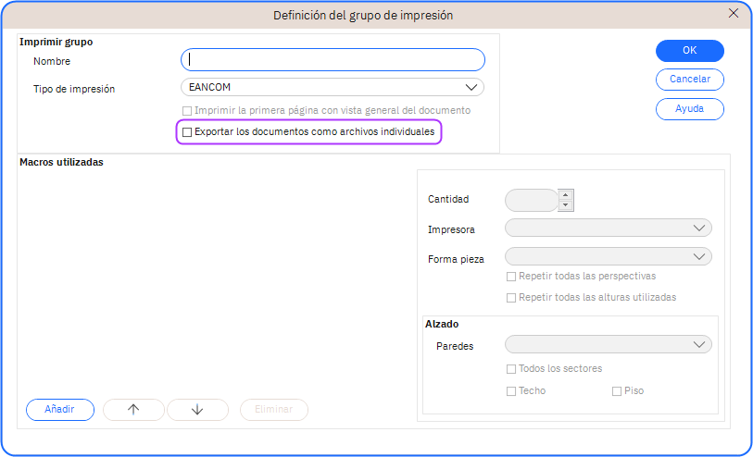The width and height of the screenshot is (753, 457).
Task: Click the Cancelar button
Action: [689, 80]
